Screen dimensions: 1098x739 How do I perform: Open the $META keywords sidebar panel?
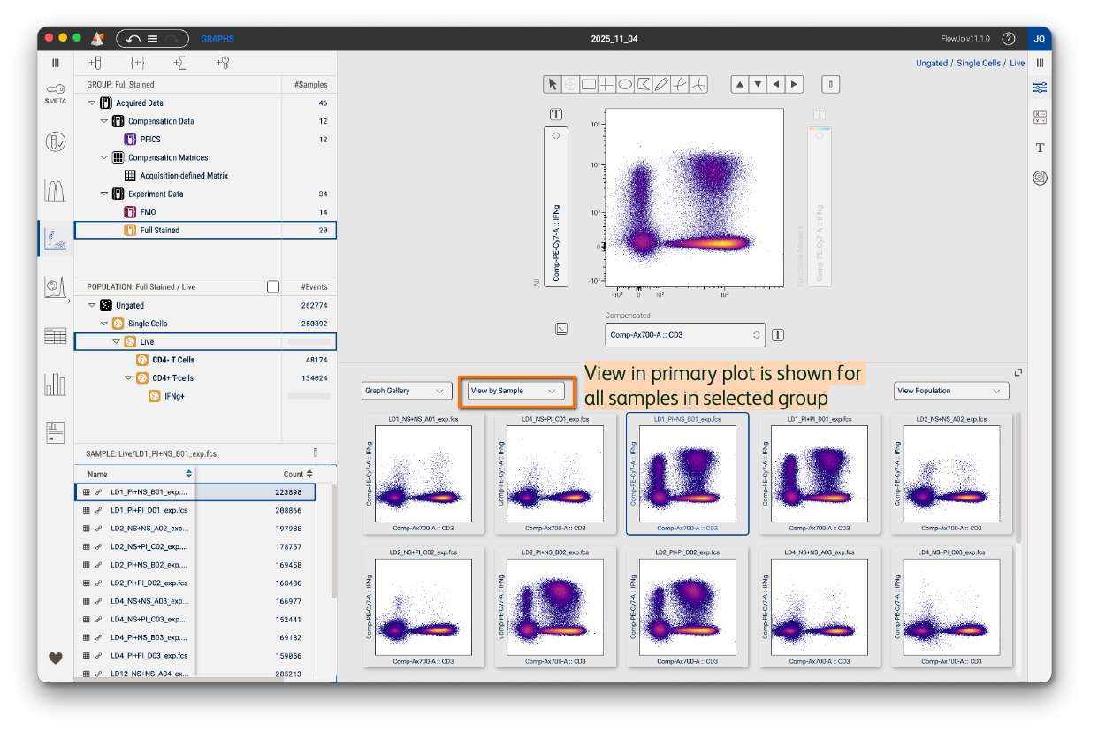tap(56, 94)
